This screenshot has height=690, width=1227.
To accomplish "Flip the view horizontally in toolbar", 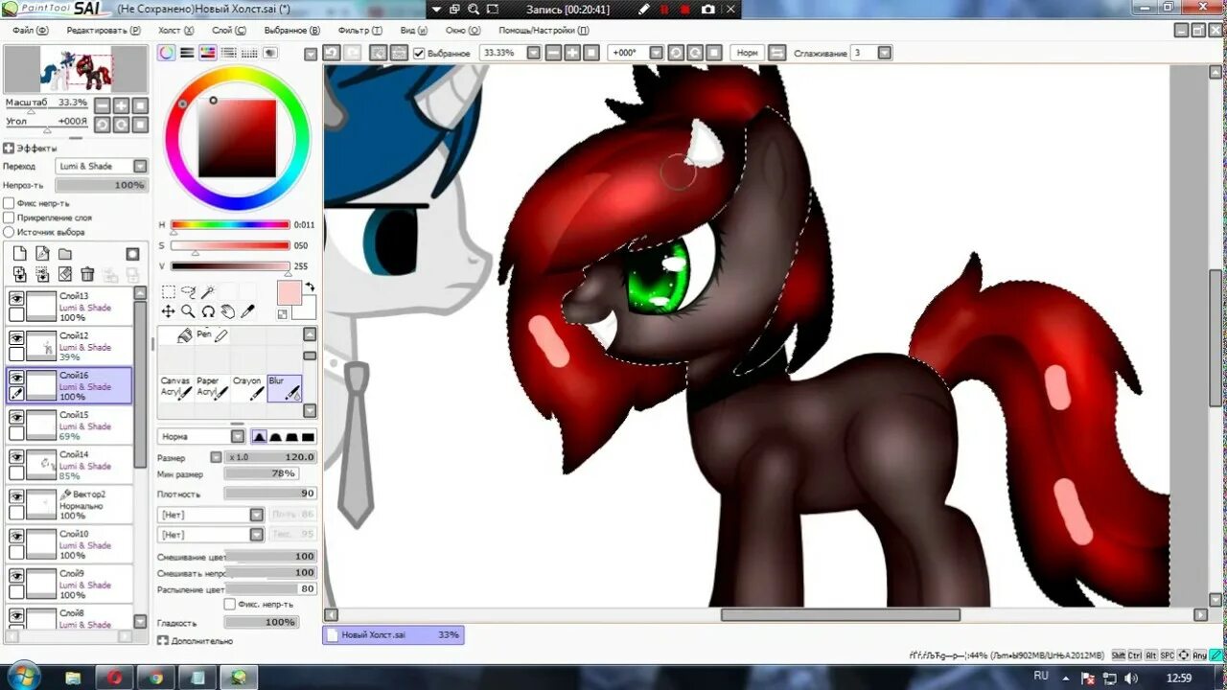I will pos(777,53).
